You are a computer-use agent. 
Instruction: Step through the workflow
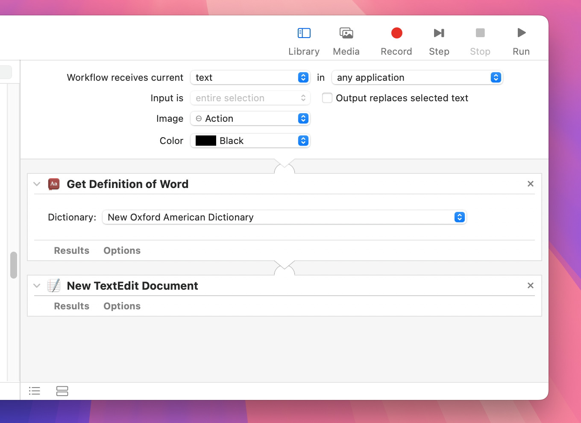(439, 41)
